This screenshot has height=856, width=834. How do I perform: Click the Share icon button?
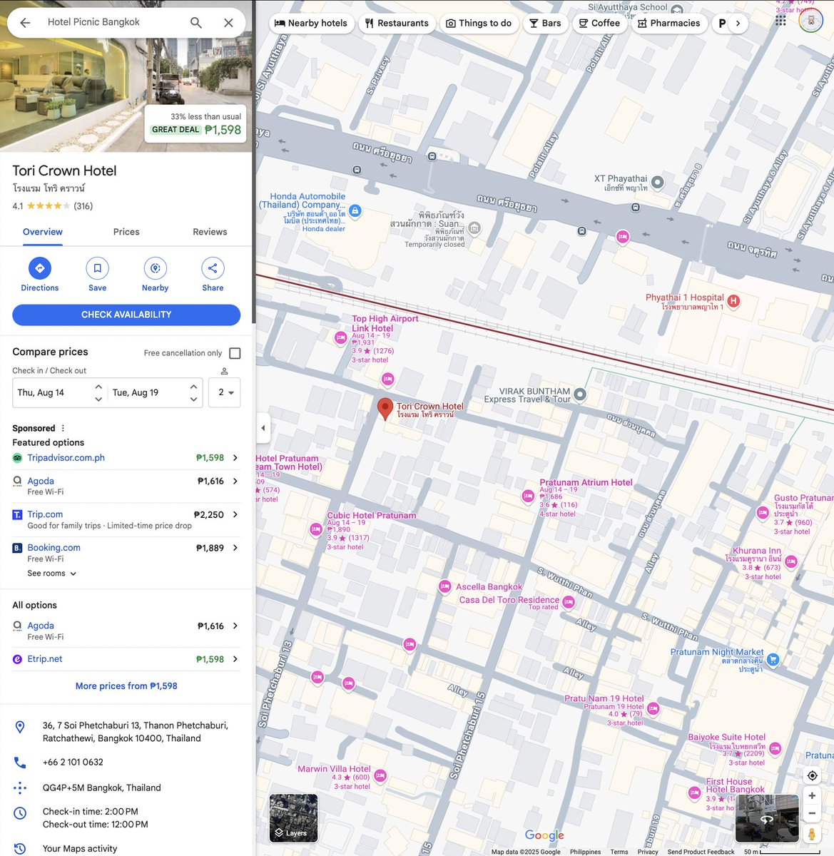click(213, 268)
